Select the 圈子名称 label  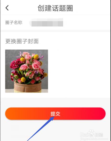pos(14,22)
